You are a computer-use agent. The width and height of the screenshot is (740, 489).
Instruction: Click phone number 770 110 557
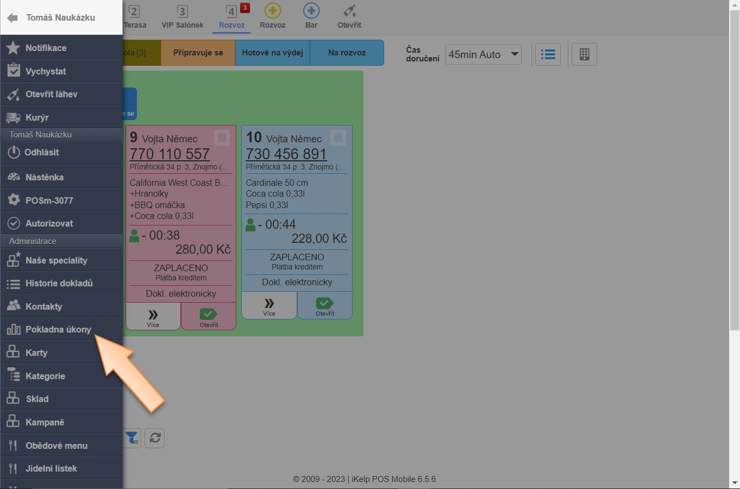coord(170,154)
